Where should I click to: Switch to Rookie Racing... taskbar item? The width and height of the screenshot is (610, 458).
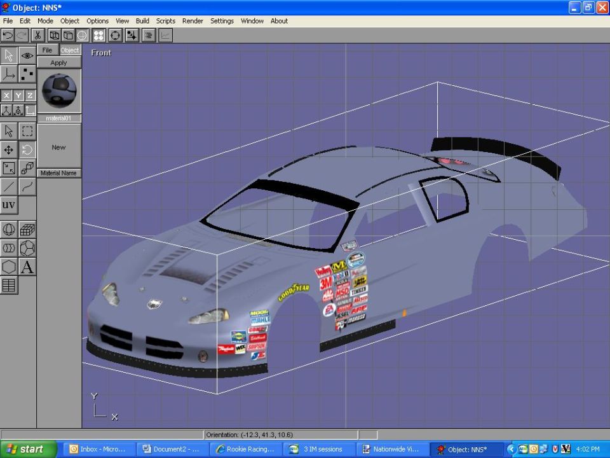245,450
